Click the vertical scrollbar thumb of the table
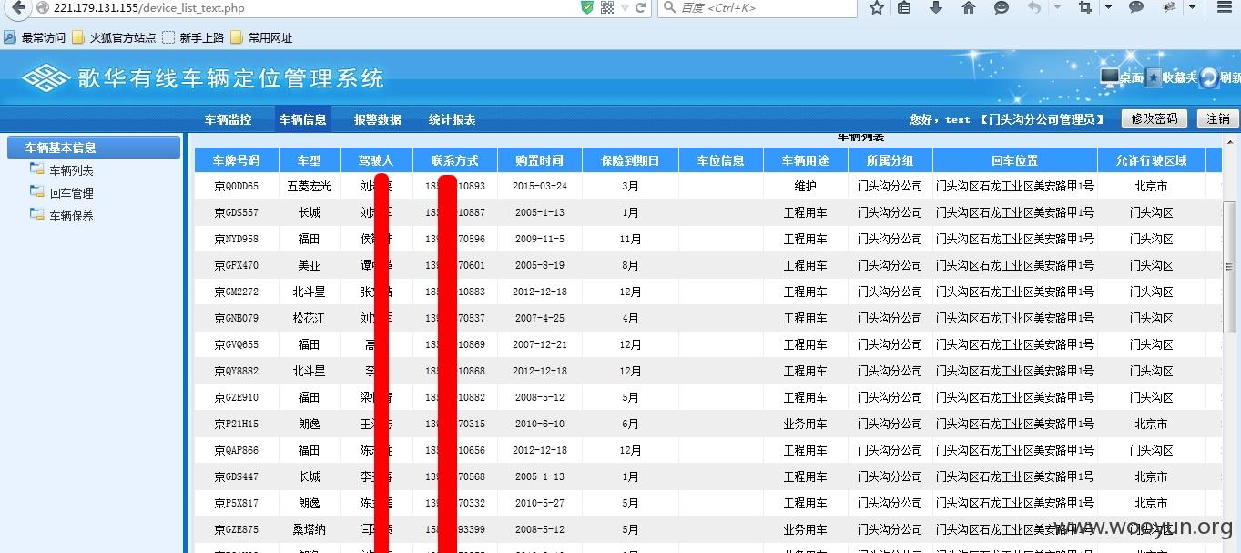The width and height of the screenshot is (1241, 553). 1230,266
